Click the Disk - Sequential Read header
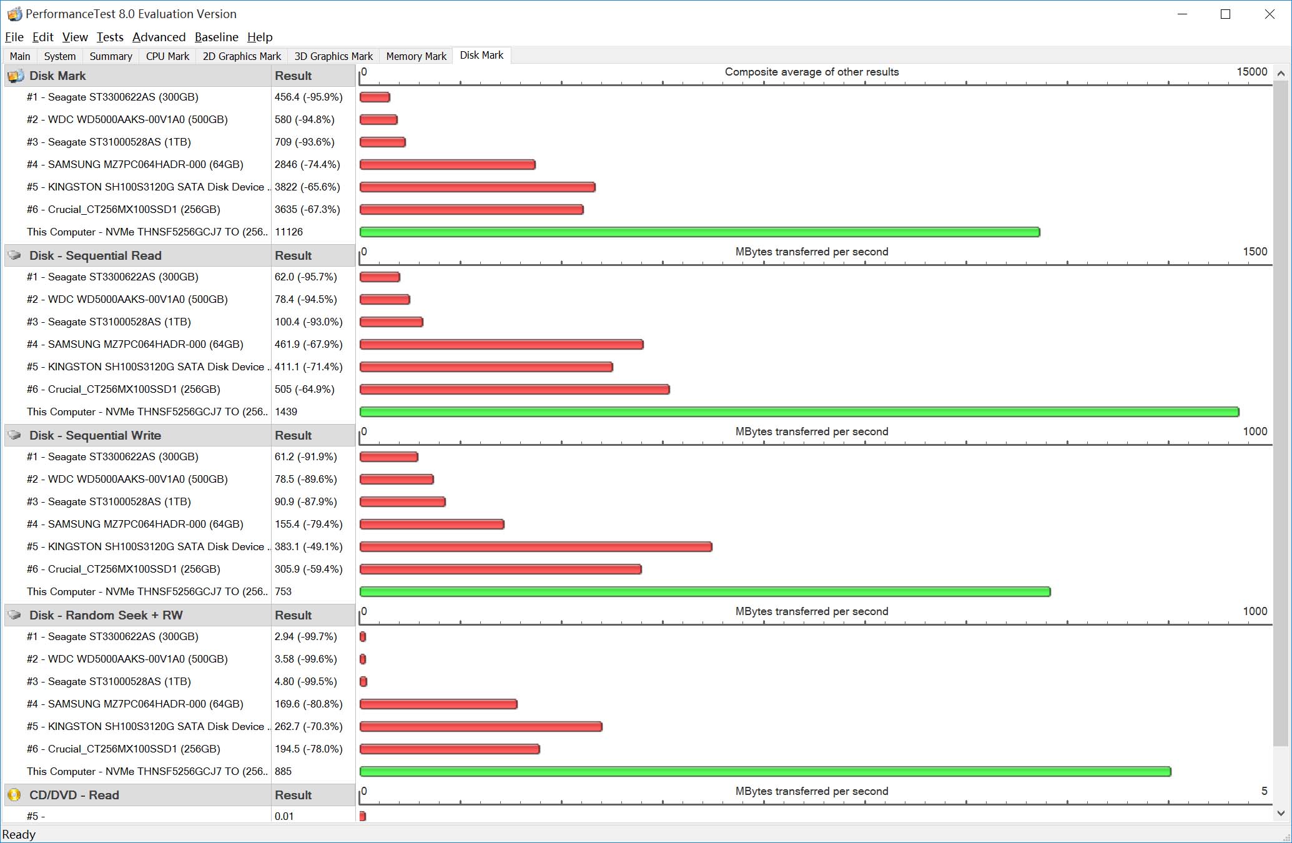This screenshot has width=1292, height=843. 95,255
